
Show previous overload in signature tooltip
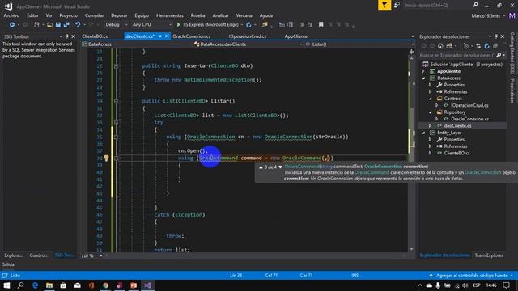[261, 167]
